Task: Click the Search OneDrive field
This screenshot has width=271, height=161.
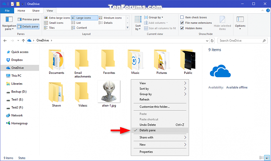Action: tap(242, 41)
